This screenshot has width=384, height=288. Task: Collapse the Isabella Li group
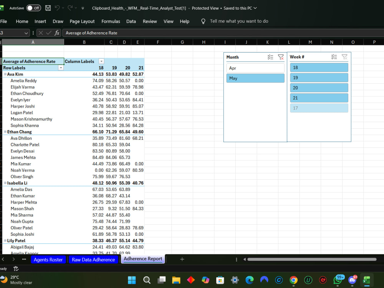[5, 183]
